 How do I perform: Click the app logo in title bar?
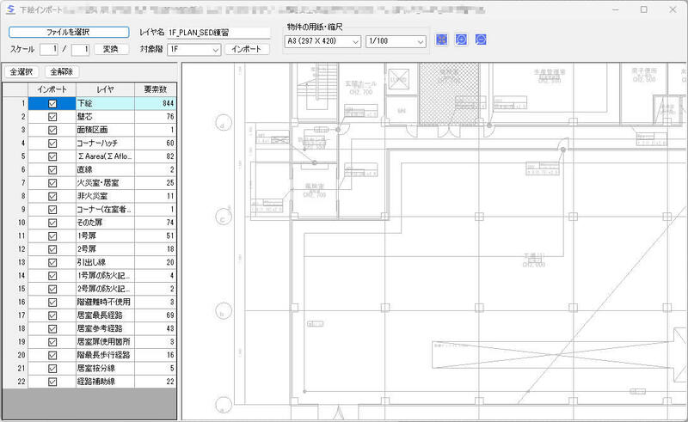pyautogui.click(x=11, y=9)
